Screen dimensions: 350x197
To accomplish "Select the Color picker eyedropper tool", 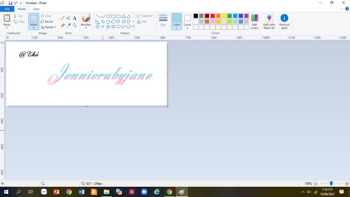I will 69,25.
